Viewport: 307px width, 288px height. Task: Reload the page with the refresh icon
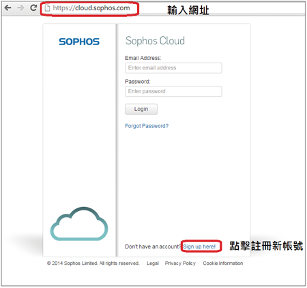pos(33,7)
